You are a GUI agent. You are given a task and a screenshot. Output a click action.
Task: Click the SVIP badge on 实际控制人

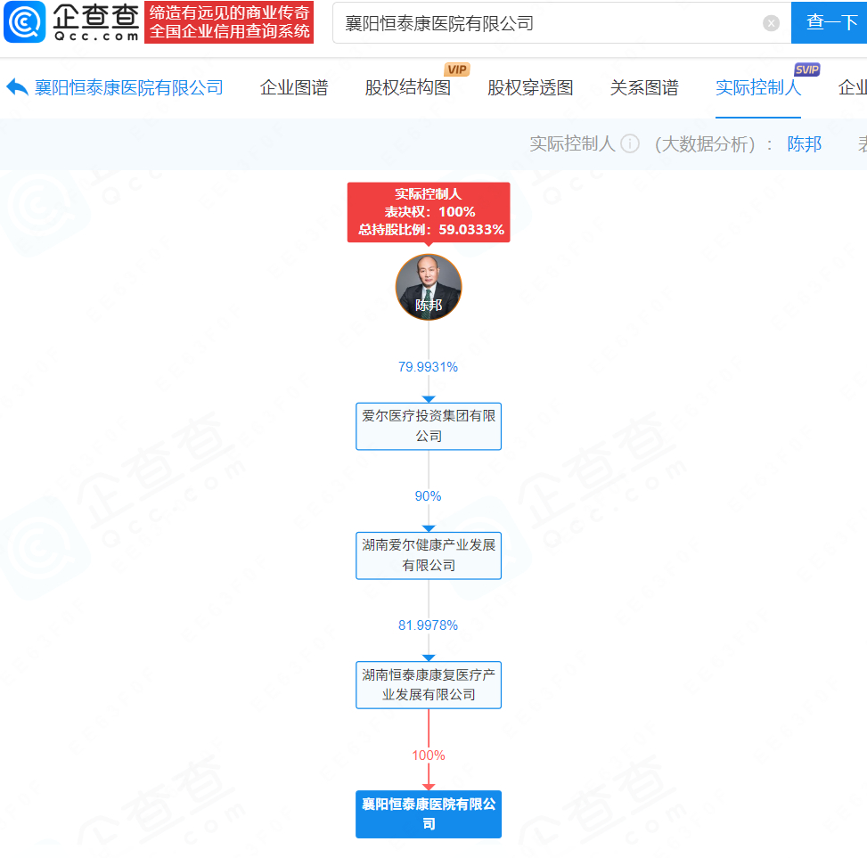click(x=806, y=69)
